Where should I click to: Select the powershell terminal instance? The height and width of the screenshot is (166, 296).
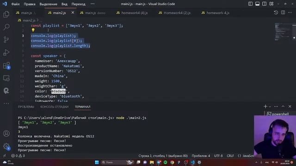(x=278, y=114)
